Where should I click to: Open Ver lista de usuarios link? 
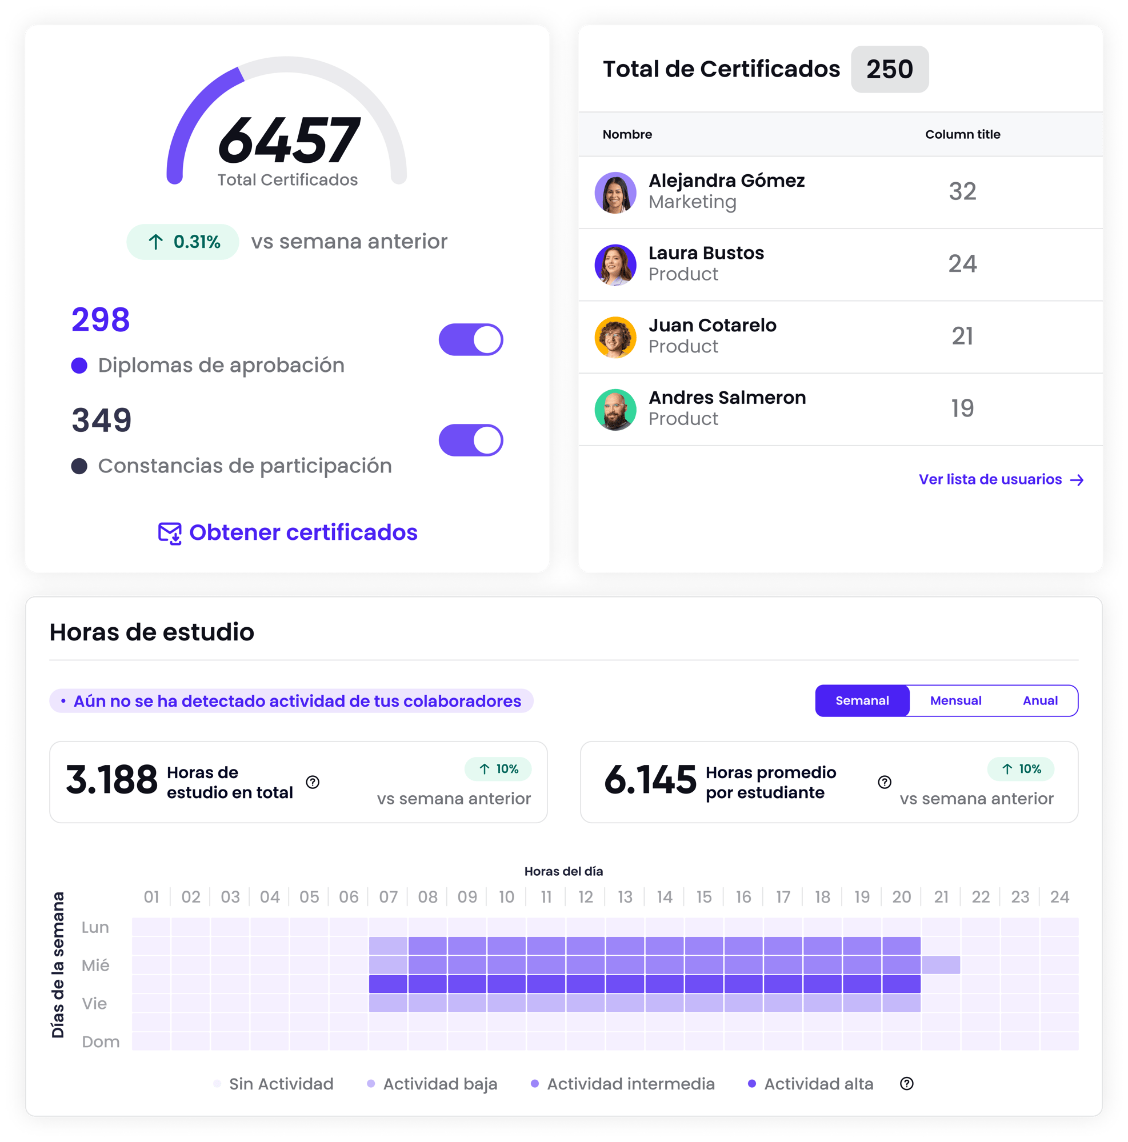(x=990, y=479)
